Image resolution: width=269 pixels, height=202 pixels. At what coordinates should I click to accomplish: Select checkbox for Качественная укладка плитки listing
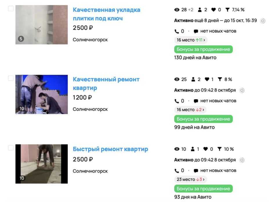pos(11,8)
